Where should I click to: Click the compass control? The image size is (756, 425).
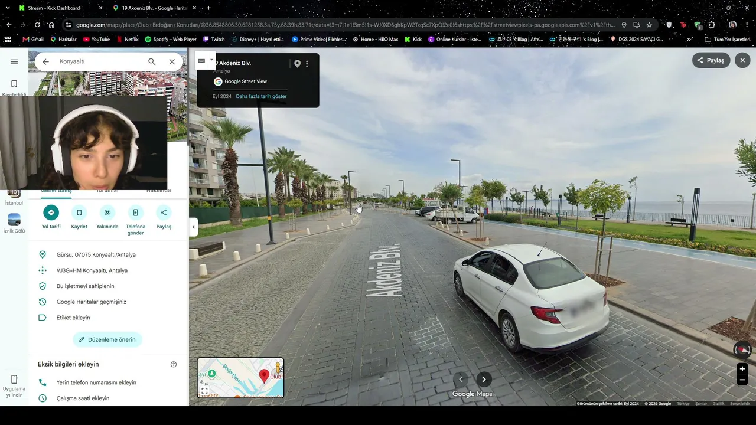tap(742, 349)
